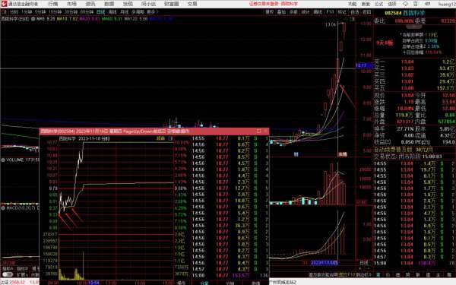Click the 数值 tab in popup
Image resolution: width=456 pixels, height=285 pixels.
pos(255,283)
